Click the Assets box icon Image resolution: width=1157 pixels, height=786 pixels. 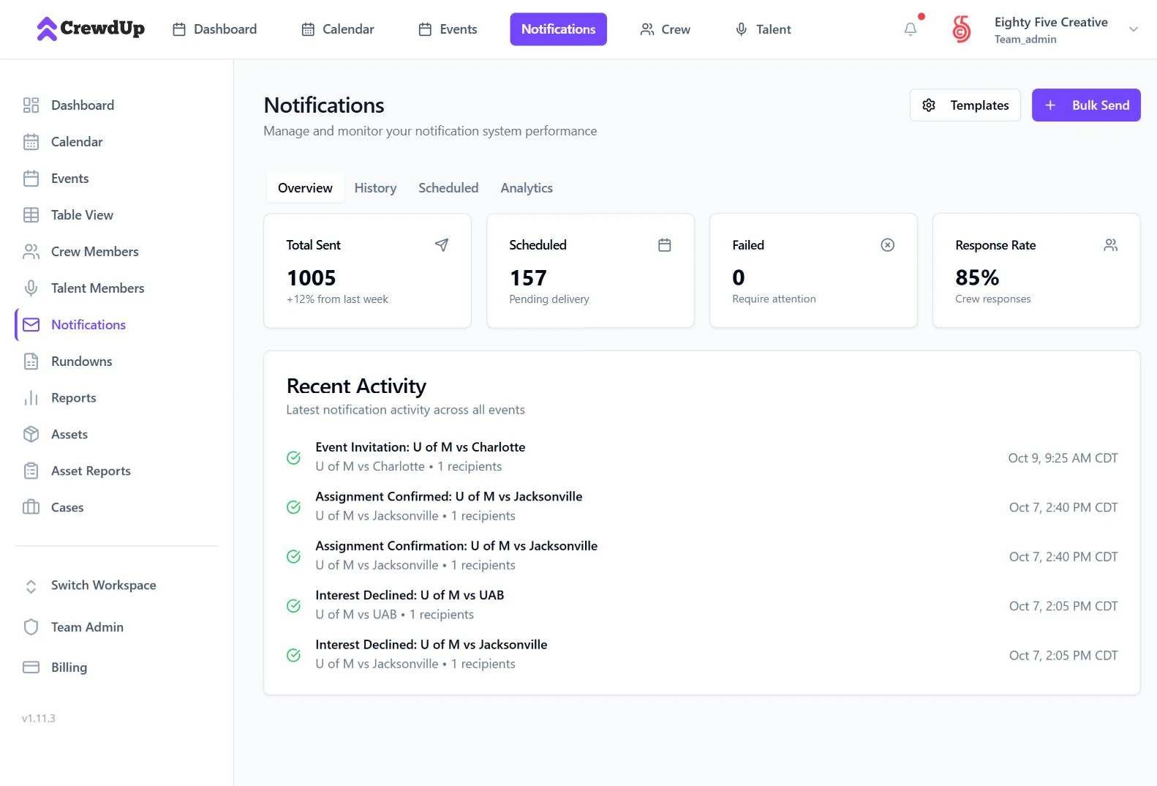point(31,435)
